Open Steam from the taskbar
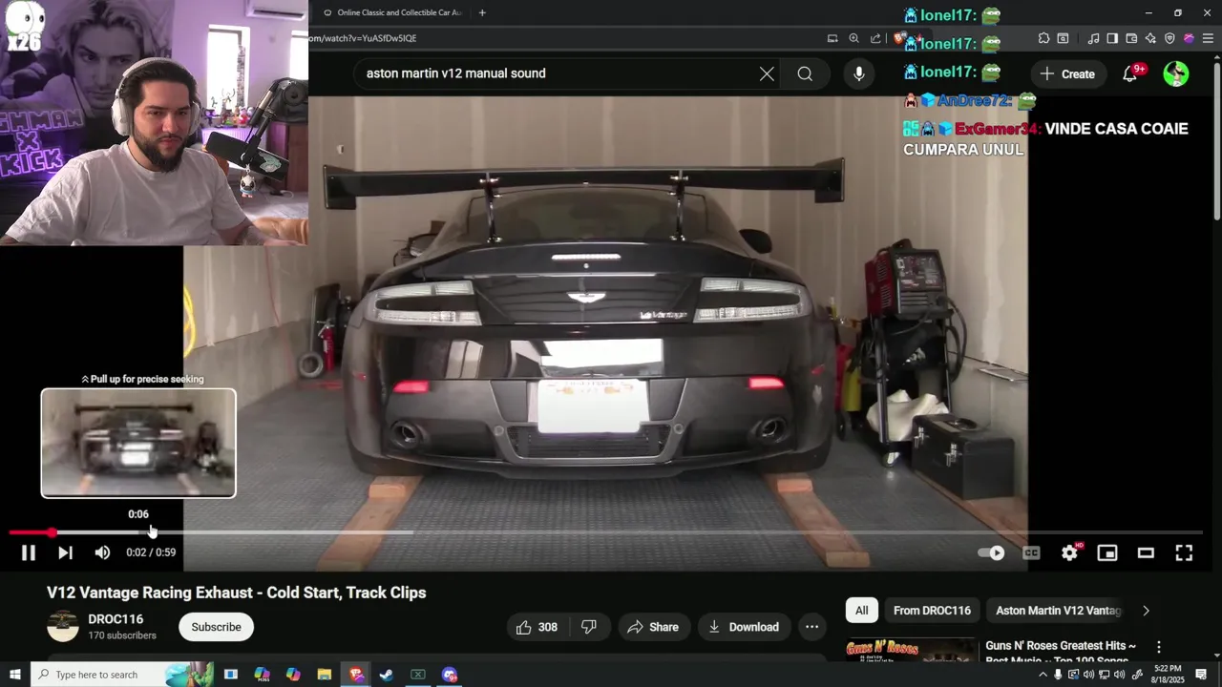 387,675
